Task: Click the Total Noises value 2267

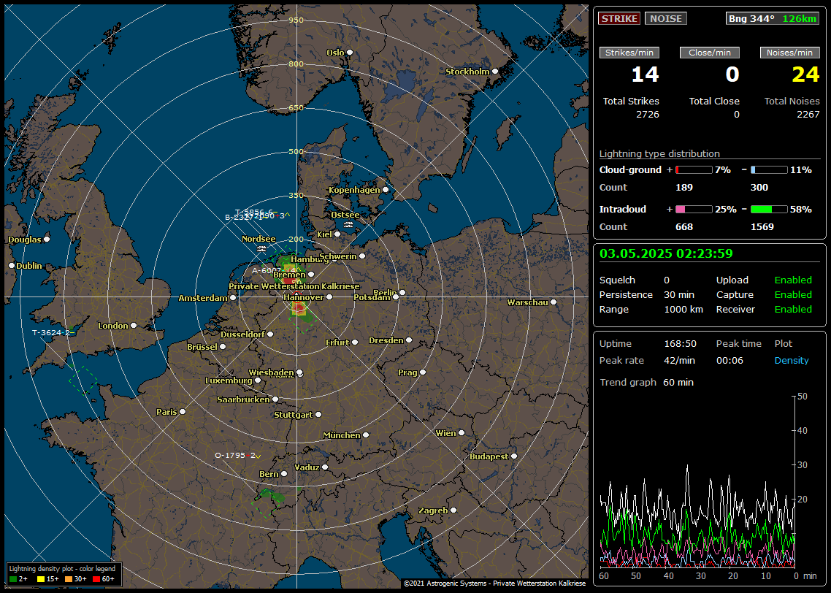Action: tap(808, 115)
